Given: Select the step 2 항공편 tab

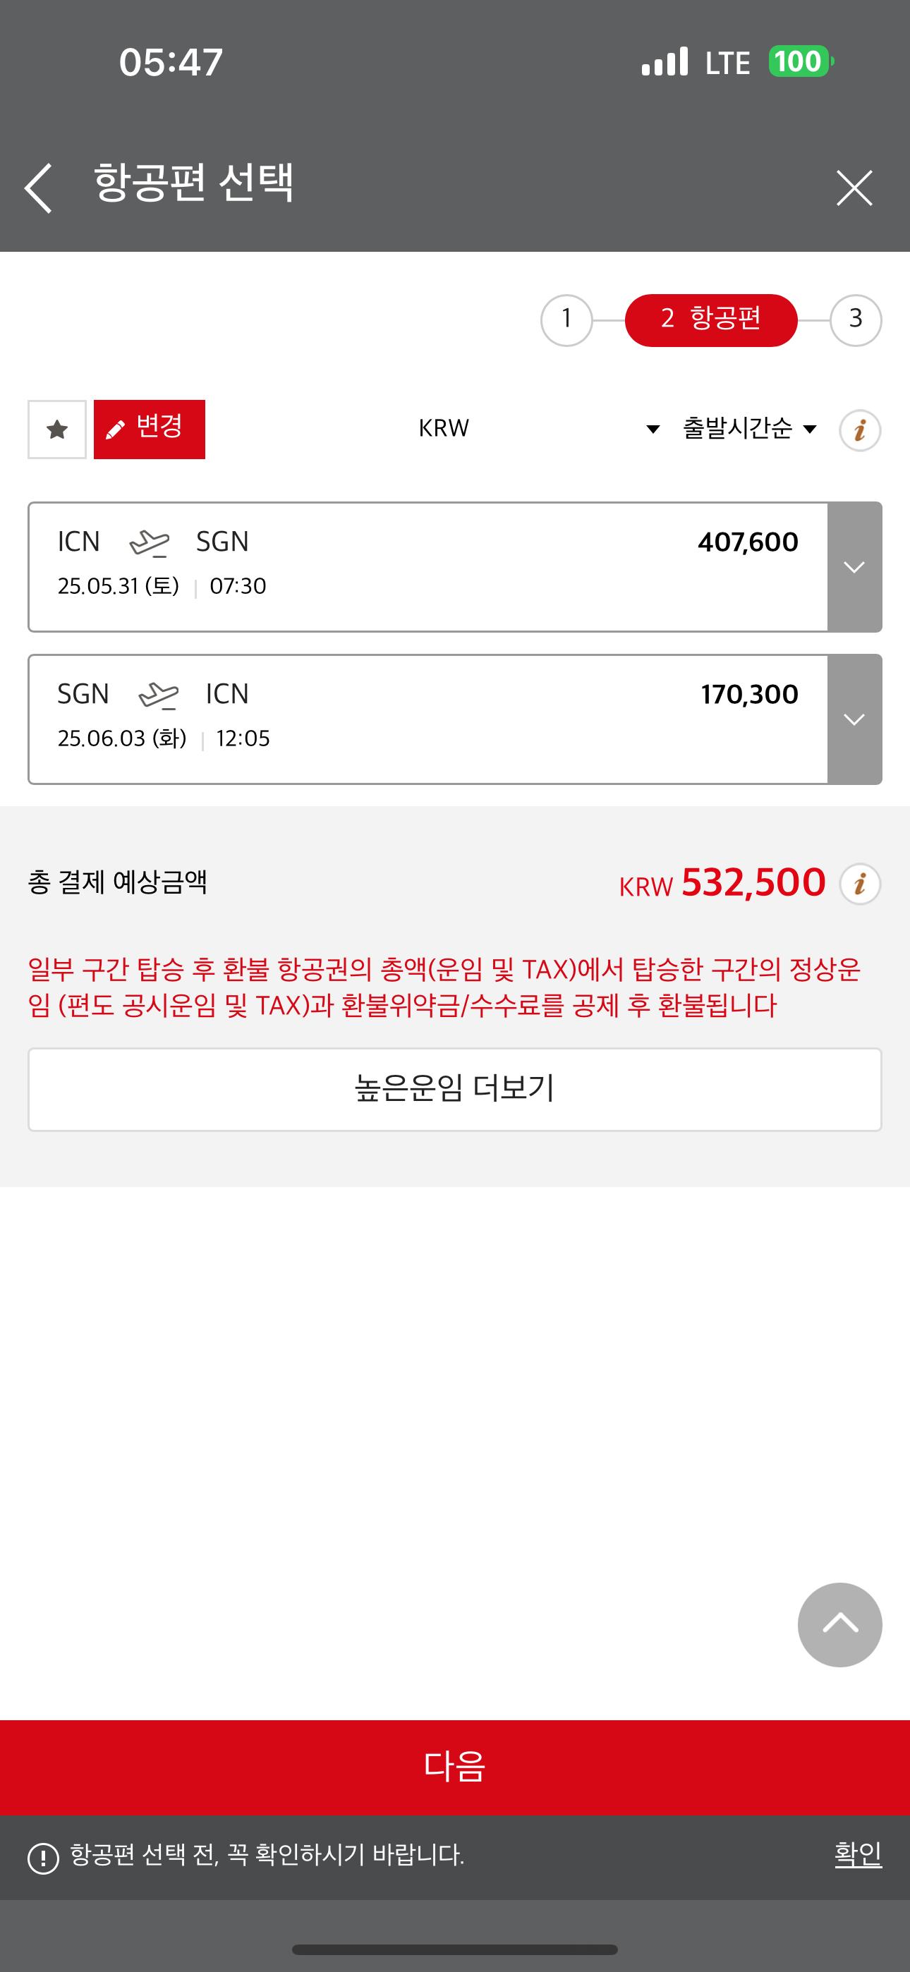Looking at the screenshot, I should pyautogui.click(x=711, y=320).
